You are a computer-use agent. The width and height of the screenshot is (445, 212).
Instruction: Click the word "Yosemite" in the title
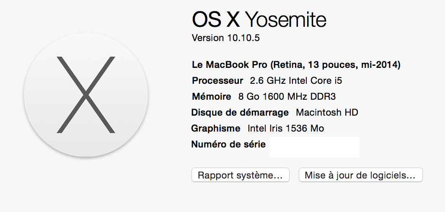[285, 19]
